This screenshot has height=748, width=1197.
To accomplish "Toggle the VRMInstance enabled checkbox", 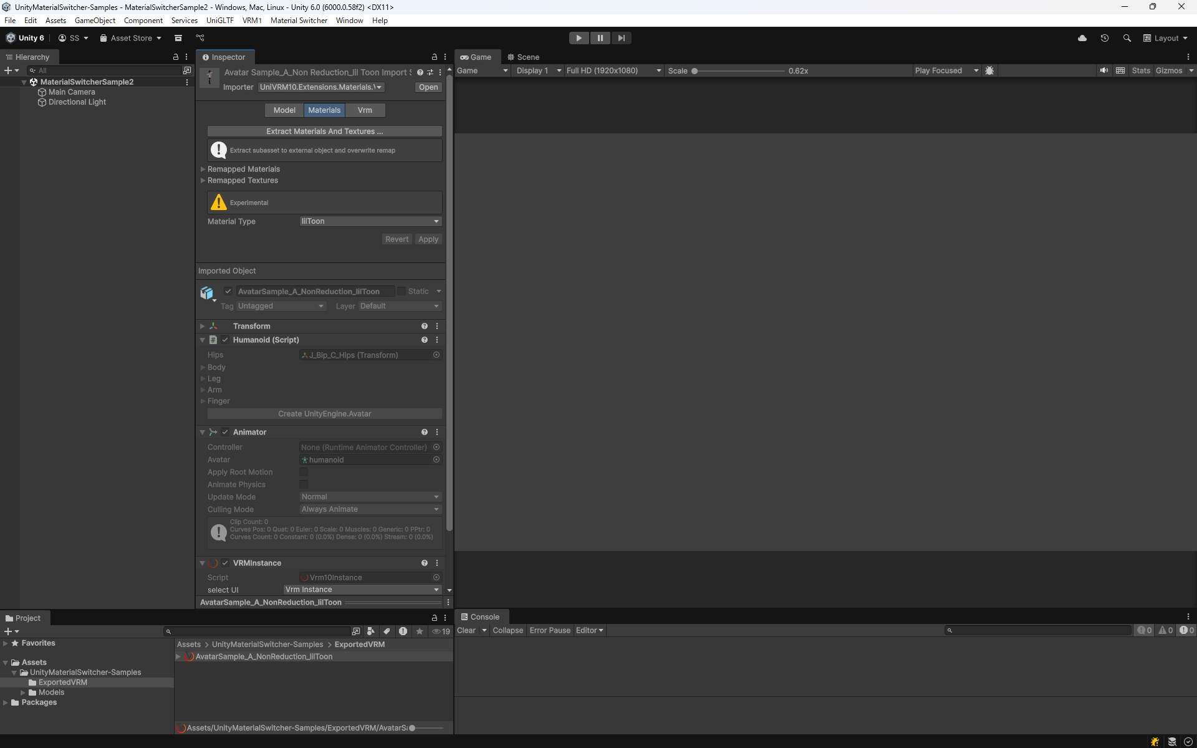I will tap(225, 563).
